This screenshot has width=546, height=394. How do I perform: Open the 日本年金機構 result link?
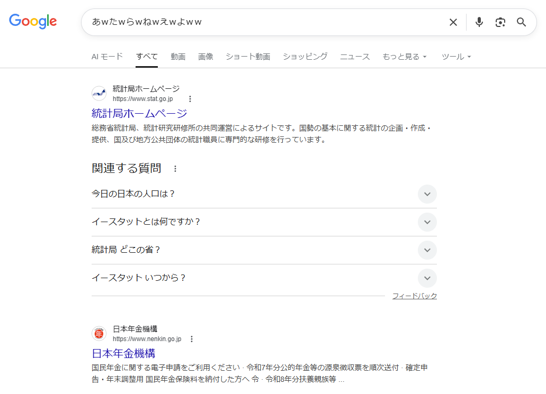pyautogui.click(x=123, y=353)
